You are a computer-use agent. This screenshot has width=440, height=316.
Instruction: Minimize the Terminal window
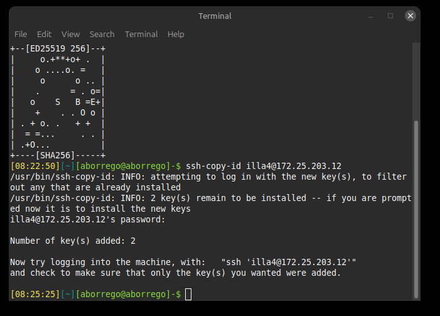pyautogui.click(x=370, y=16)
